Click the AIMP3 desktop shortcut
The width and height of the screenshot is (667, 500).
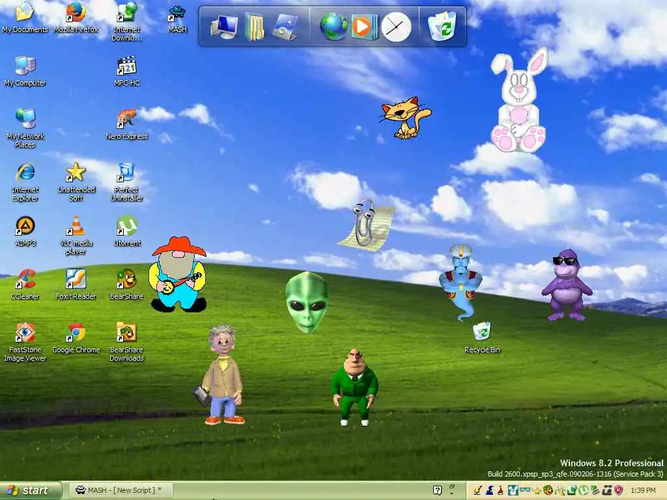pyautogui.click(x=25, y=231)
